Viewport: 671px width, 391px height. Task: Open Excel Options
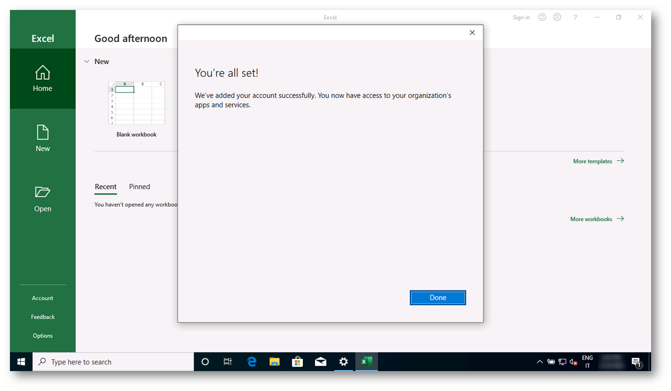[x=43, y=336]
